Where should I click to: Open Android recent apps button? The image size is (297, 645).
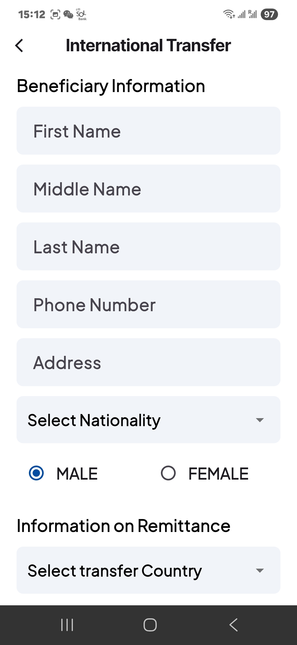click(x=67, y=625)
